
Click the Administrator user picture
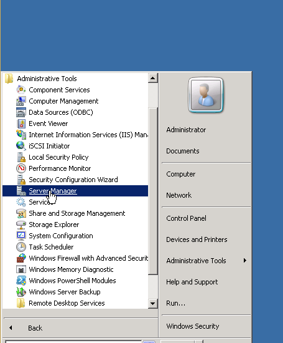pyautogui.click(x=205, y=95)
